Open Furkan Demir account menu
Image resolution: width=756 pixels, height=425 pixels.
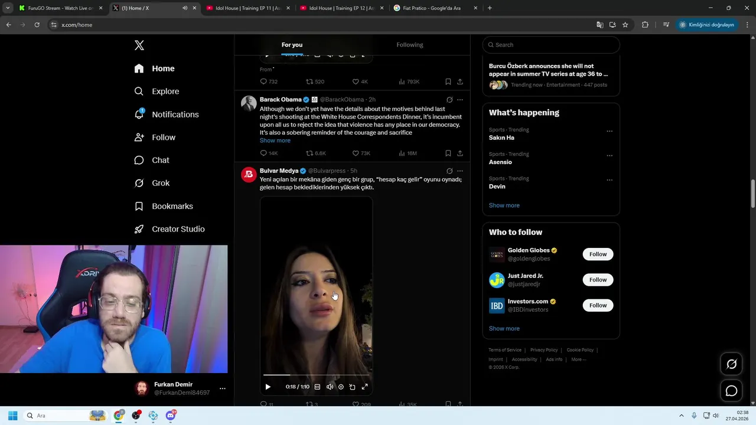(x=181, y=388)
